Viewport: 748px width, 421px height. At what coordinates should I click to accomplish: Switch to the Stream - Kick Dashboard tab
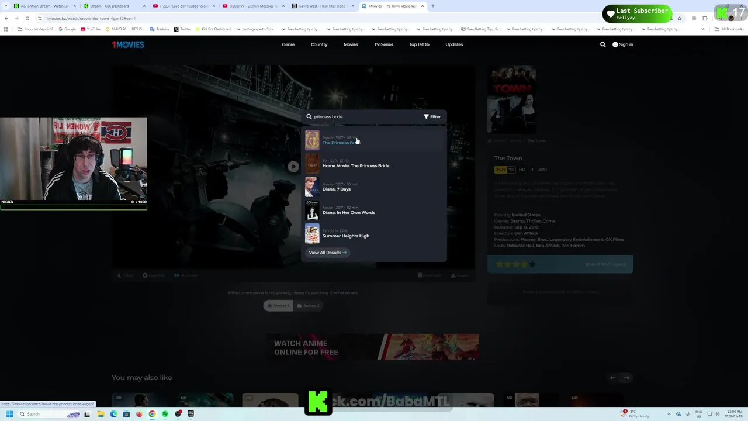click(114, 6)
